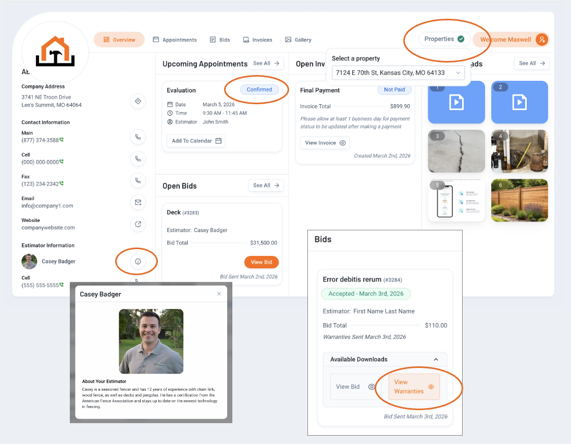
Task: View the Final Payment invoice
Action: (x=325, y=143)
